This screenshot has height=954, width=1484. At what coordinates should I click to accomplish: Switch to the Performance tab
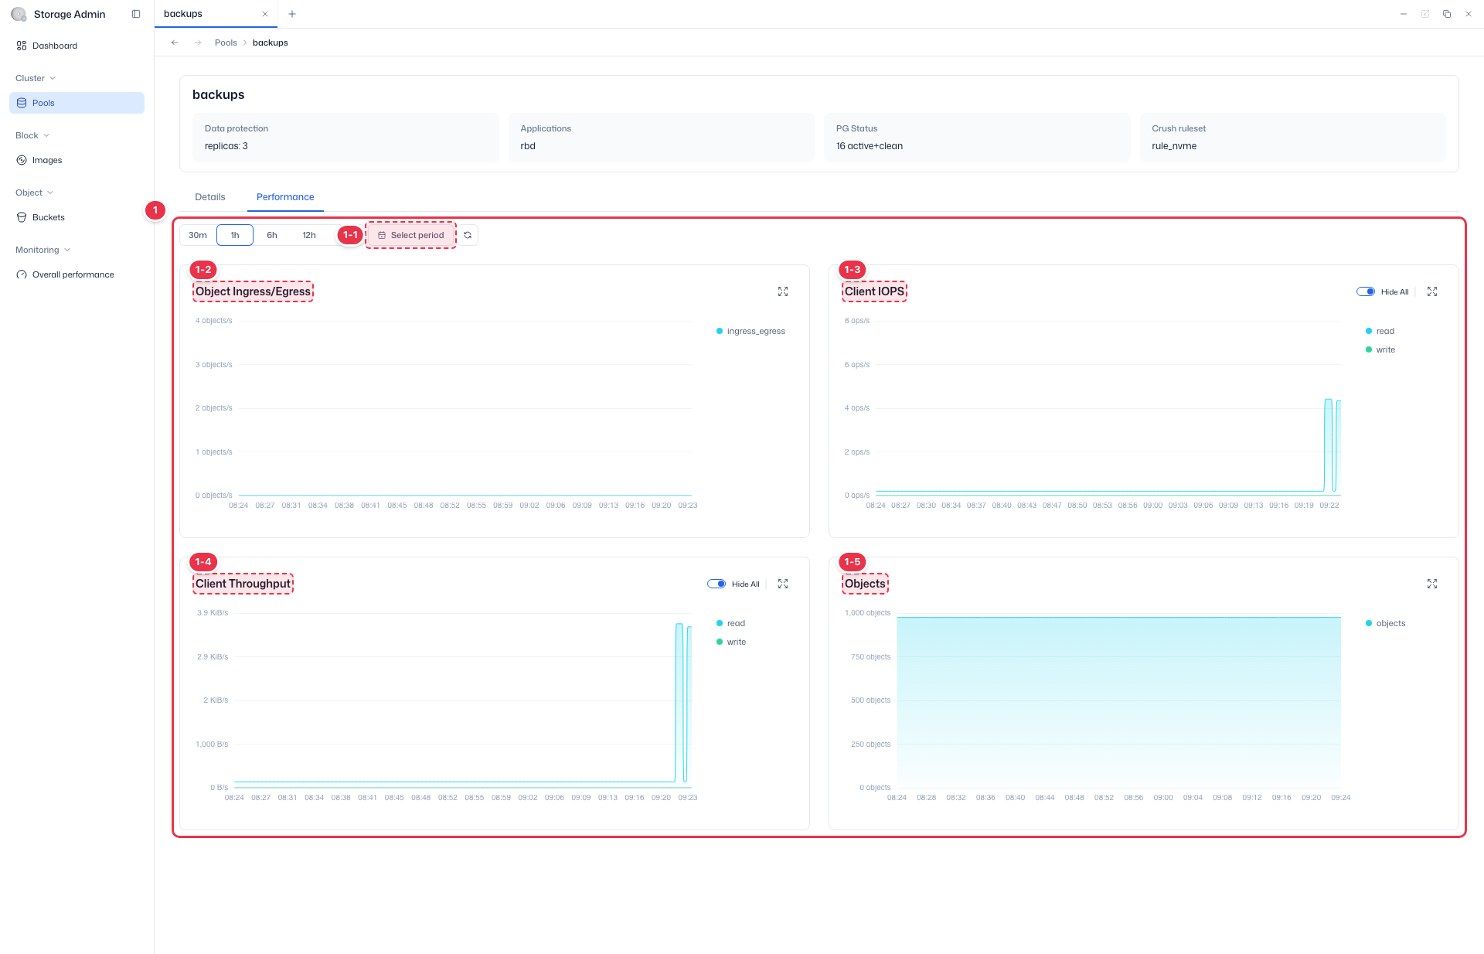coord(285,197)
